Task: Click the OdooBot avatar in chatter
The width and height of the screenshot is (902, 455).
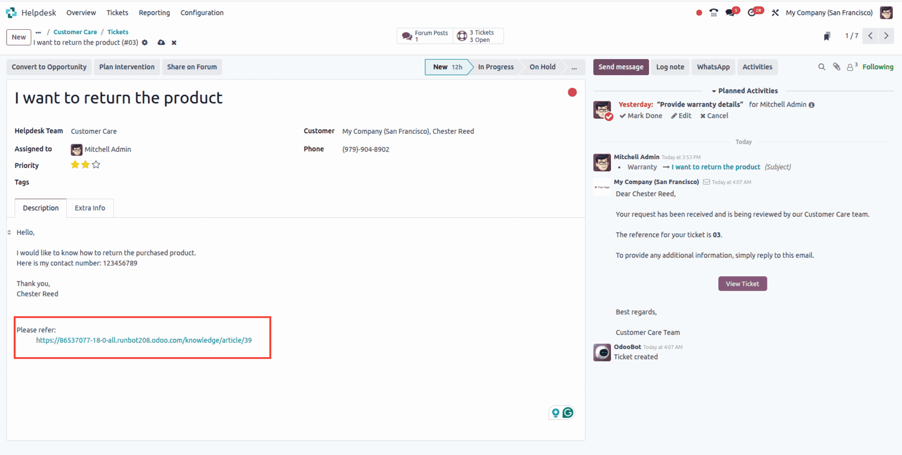Action: point(602,352)
